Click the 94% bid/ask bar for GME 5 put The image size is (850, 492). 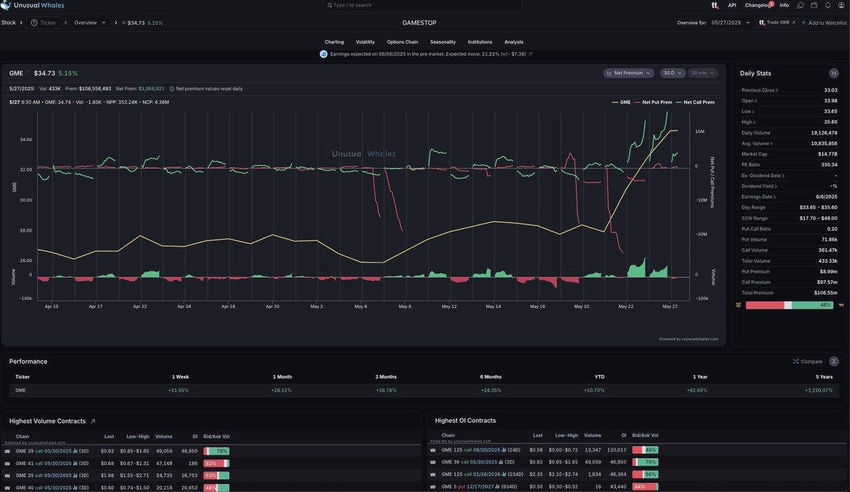point(645,486)
